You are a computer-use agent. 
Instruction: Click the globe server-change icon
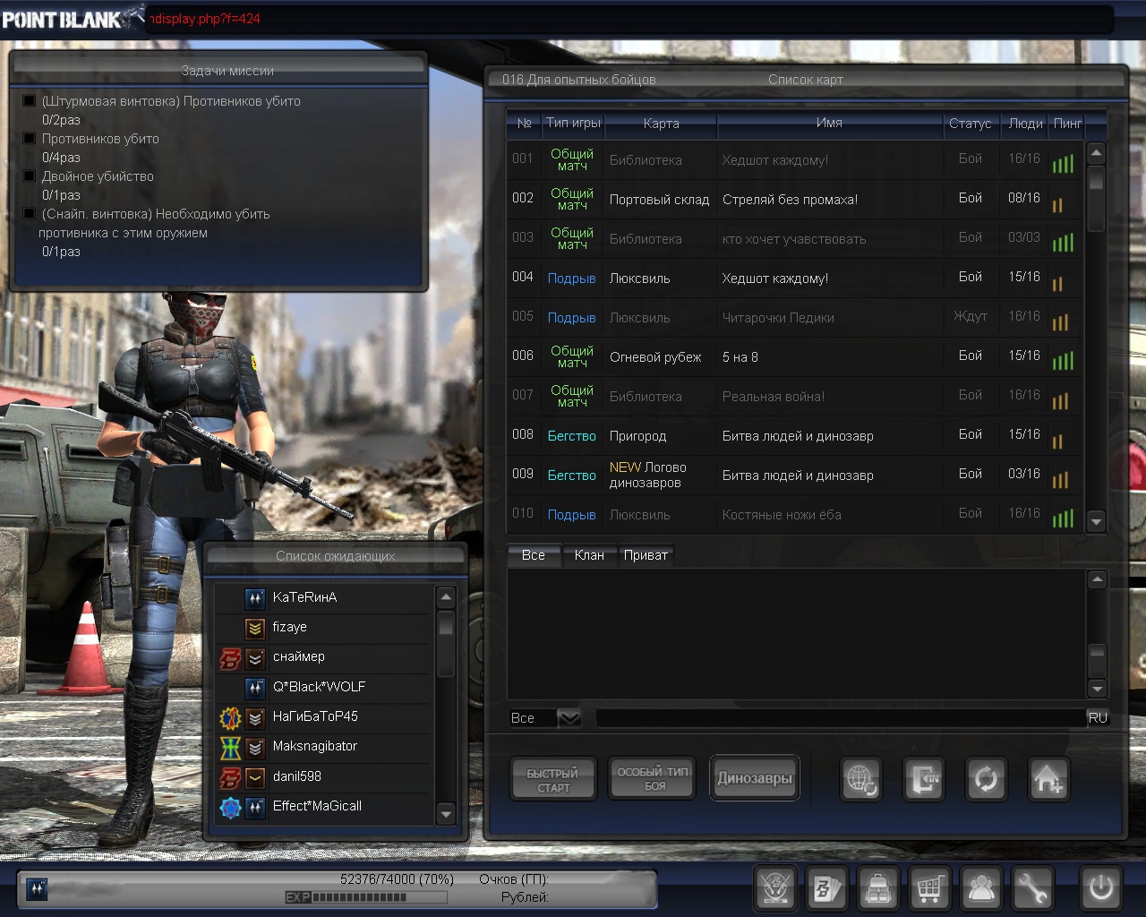pos(861,779)
